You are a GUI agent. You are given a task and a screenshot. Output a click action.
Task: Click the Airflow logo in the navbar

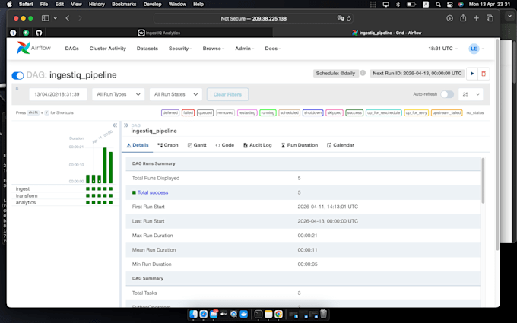(33, 48)
